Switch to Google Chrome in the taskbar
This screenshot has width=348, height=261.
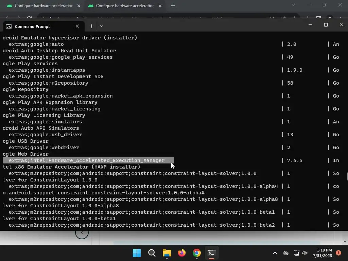197,253
